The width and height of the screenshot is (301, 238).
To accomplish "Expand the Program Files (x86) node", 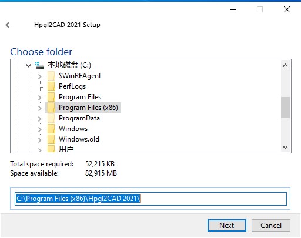I will coord(40,108).
